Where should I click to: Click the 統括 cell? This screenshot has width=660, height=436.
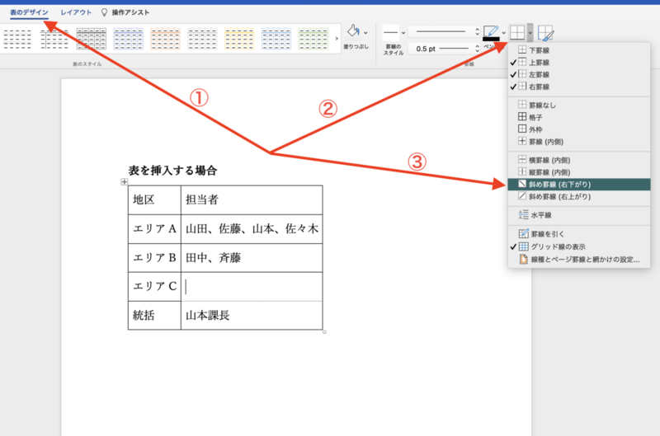(x=154, y=316)
